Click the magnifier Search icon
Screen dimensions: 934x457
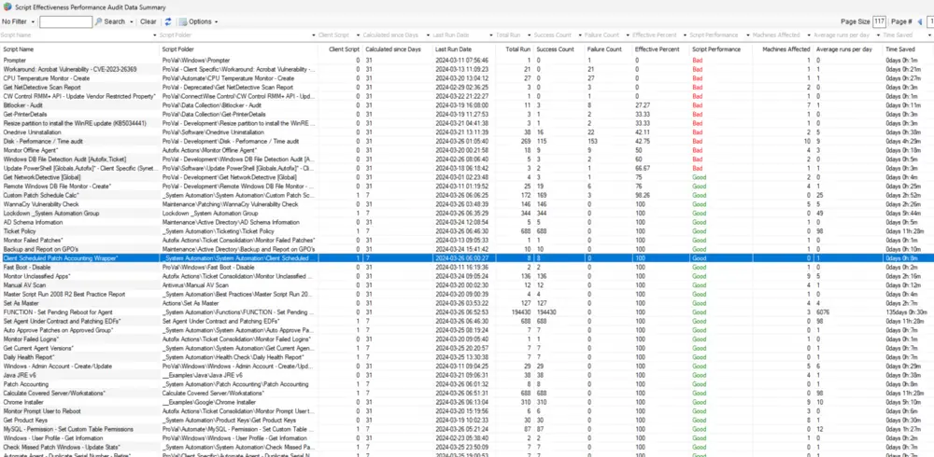98,21
